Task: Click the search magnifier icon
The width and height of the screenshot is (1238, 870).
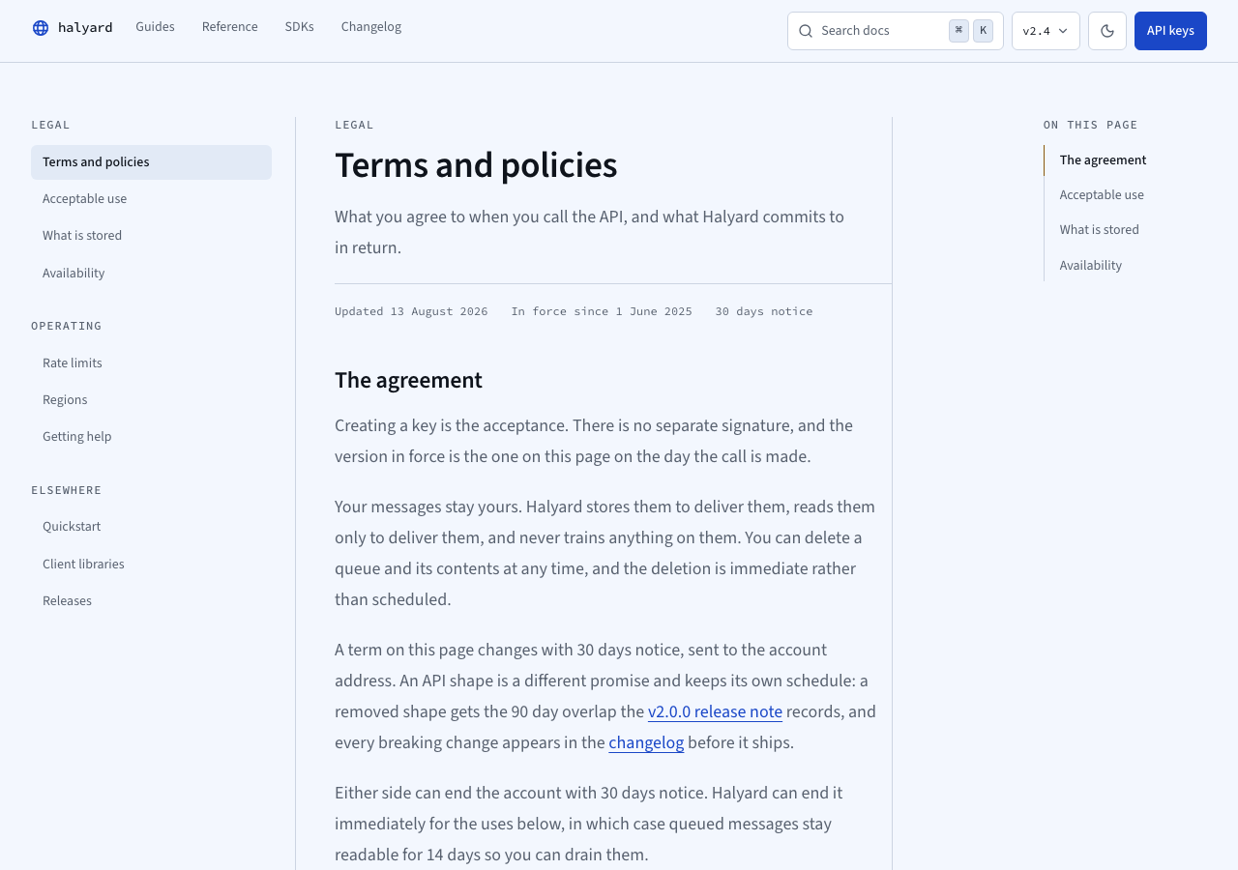Action: [806, 31]
